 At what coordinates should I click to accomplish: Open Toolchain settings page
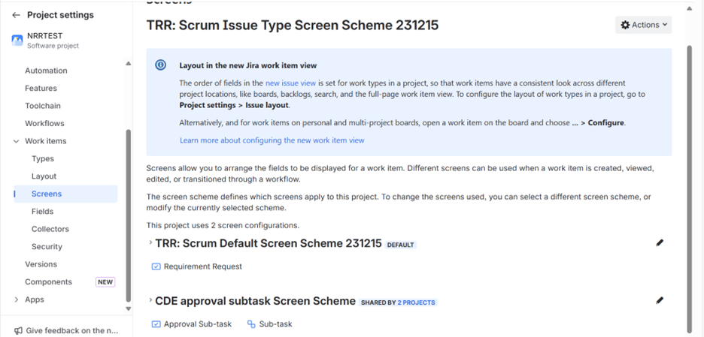click(43, 106)
